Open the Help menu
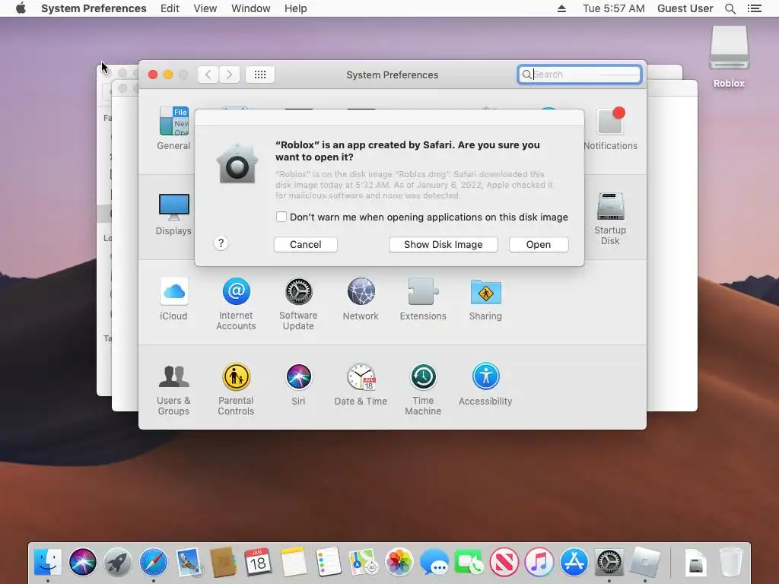The width and height of the screenshot is (779, 584). tap(296, 8)
